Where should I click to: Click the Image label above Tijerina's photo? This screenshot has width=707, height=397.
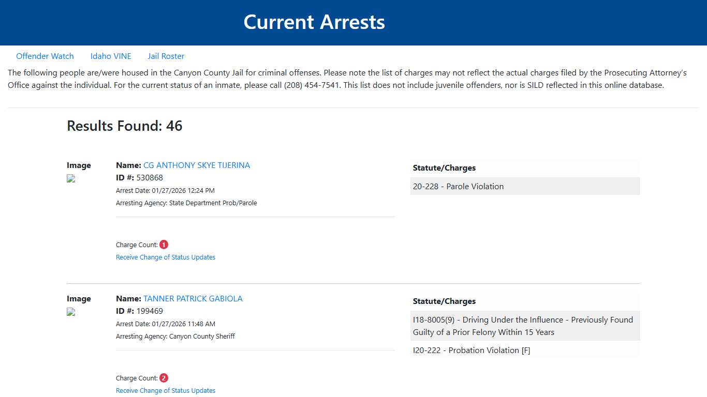tap(79, 165)
